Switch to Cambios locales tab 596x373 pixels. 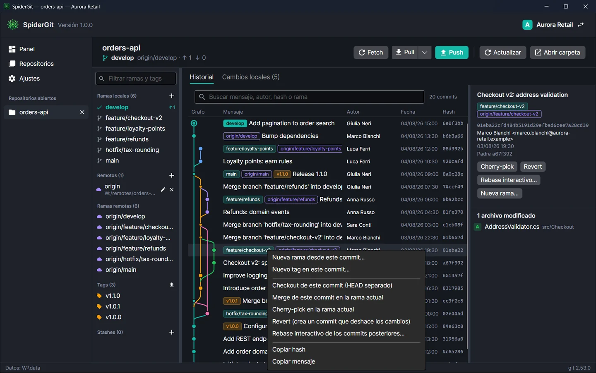pyautogui.click(x=251, y=77)
